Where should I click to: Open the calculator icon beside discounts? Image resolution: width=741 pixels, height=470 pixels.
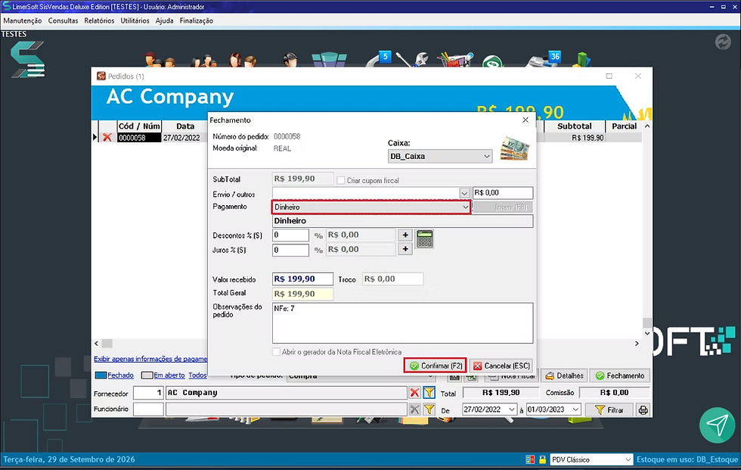coord(424,238)
